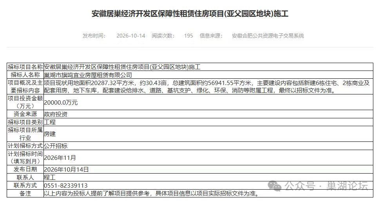Viewport: 380px width, 201px height.
Task: Click the 阅读次数 label
Action: 163,36
